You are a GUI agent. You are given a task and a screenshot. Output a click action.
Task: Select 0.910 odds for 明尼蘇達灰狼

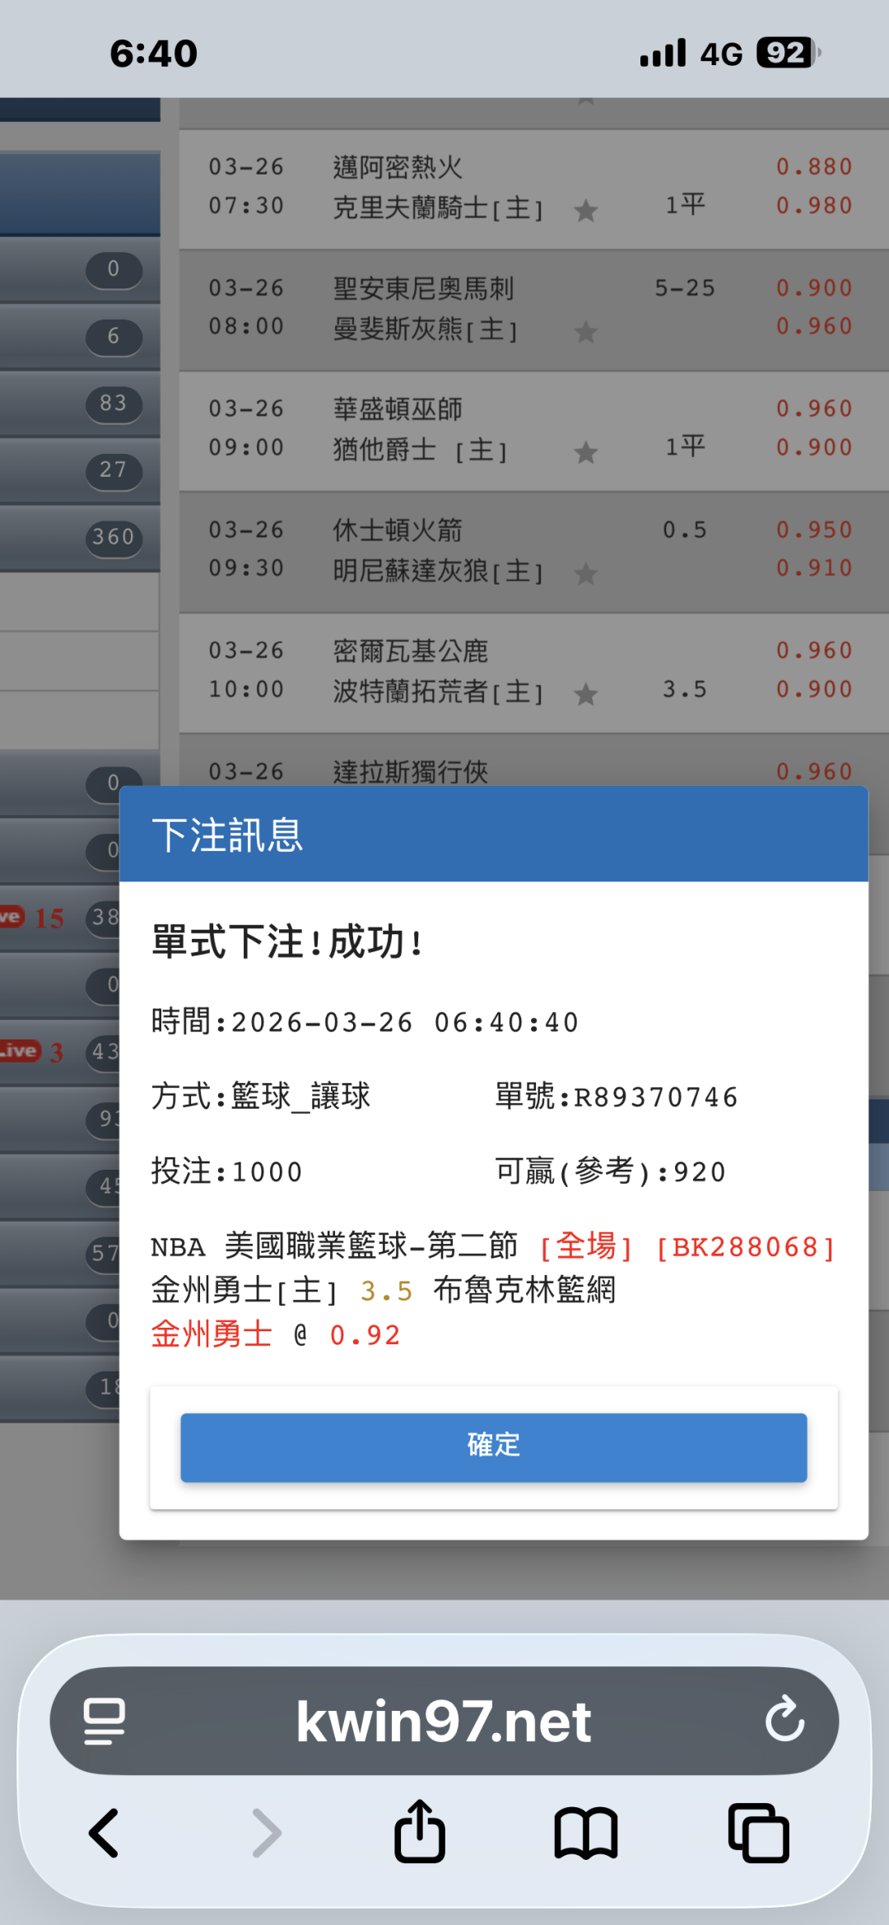click(814, 568)
